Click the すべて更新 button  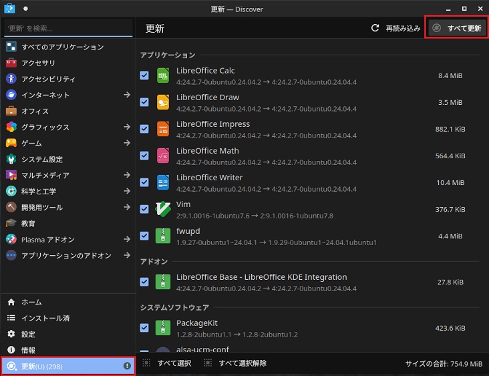click(x=457, y=28)
